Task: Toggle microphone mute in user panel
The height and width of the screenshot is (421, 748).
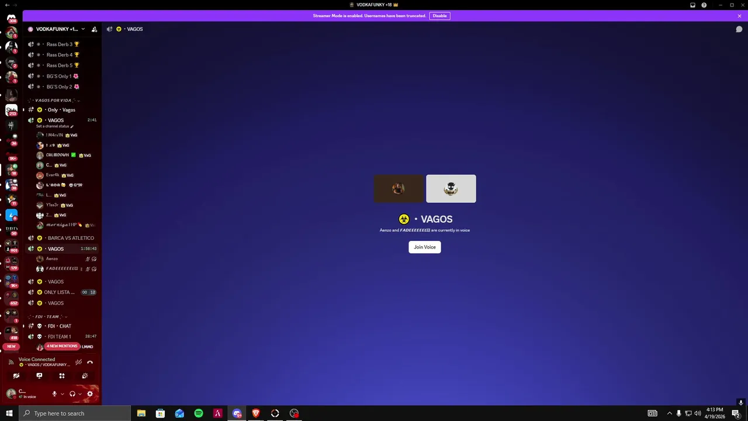Action: click(x=54, y=394)
